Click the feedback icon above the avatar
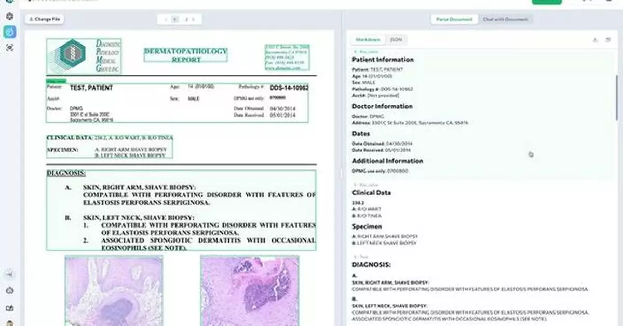 [9, 308]
